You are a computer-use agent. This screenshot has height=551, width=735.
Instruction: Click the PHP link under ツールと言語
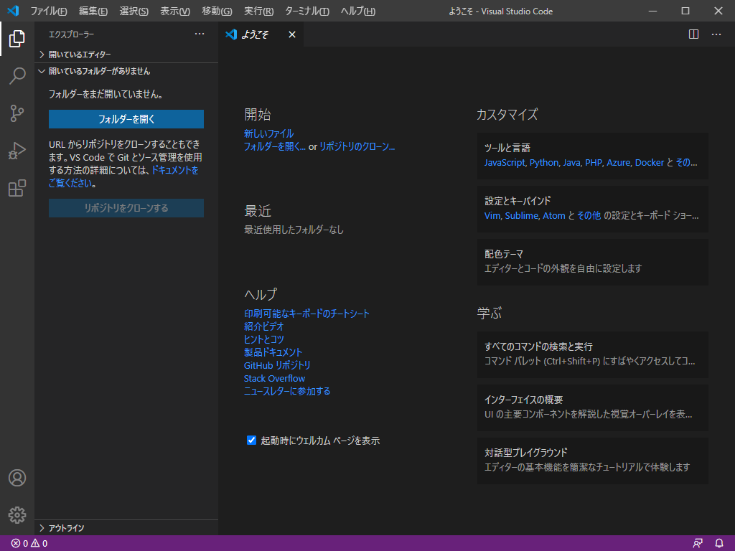[594, 163]
